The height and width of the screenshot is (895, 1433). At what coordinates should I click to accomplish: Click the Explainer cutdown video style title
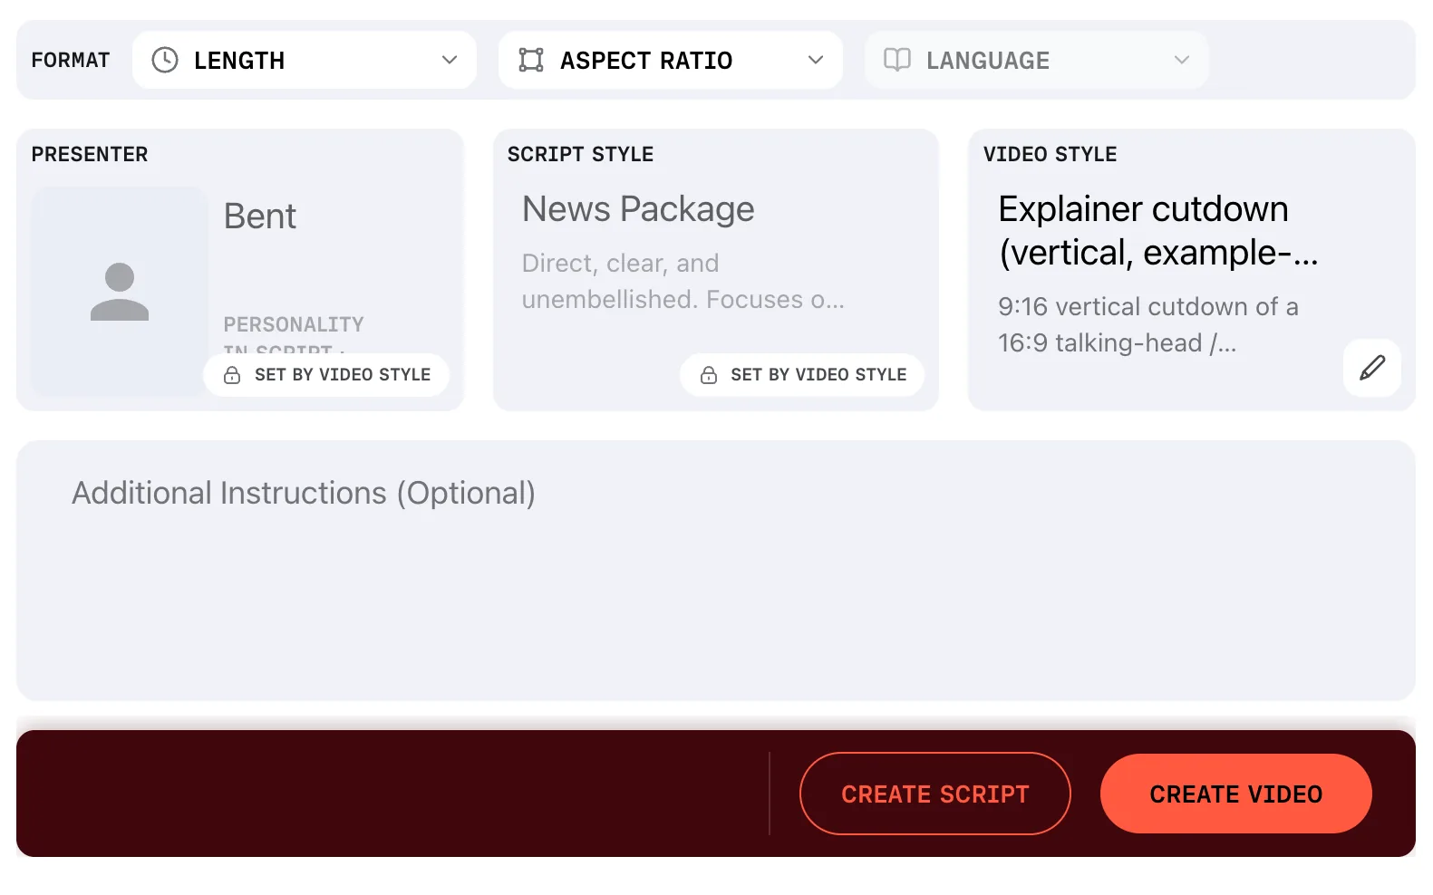coord(1158,231)
